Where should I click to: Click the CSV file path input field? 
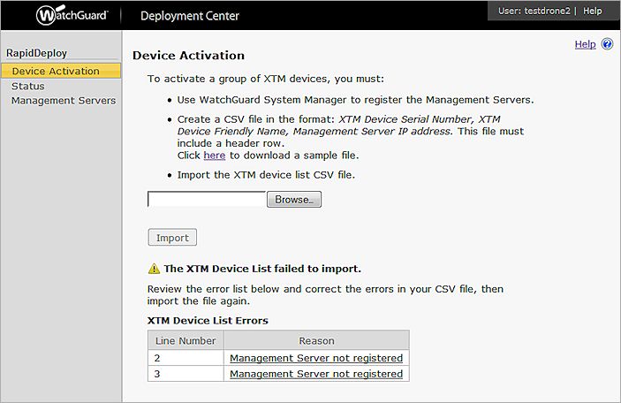[207, 199]
